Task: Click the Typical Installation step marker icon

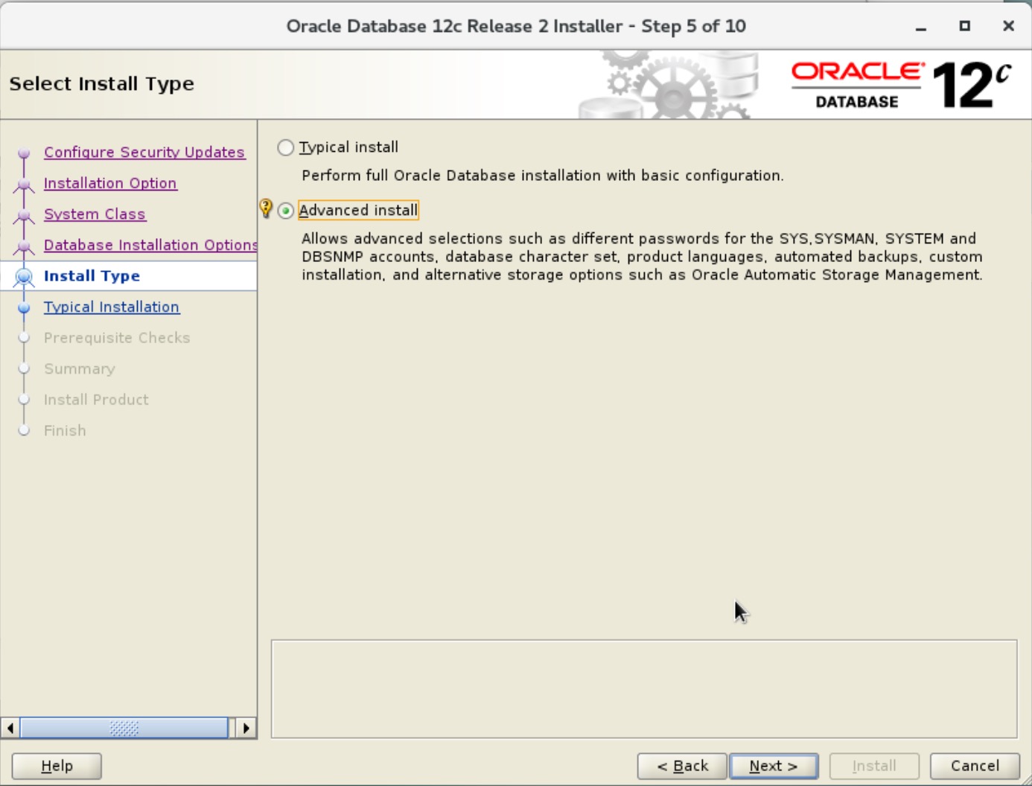Action: click(x=24, y=307)
